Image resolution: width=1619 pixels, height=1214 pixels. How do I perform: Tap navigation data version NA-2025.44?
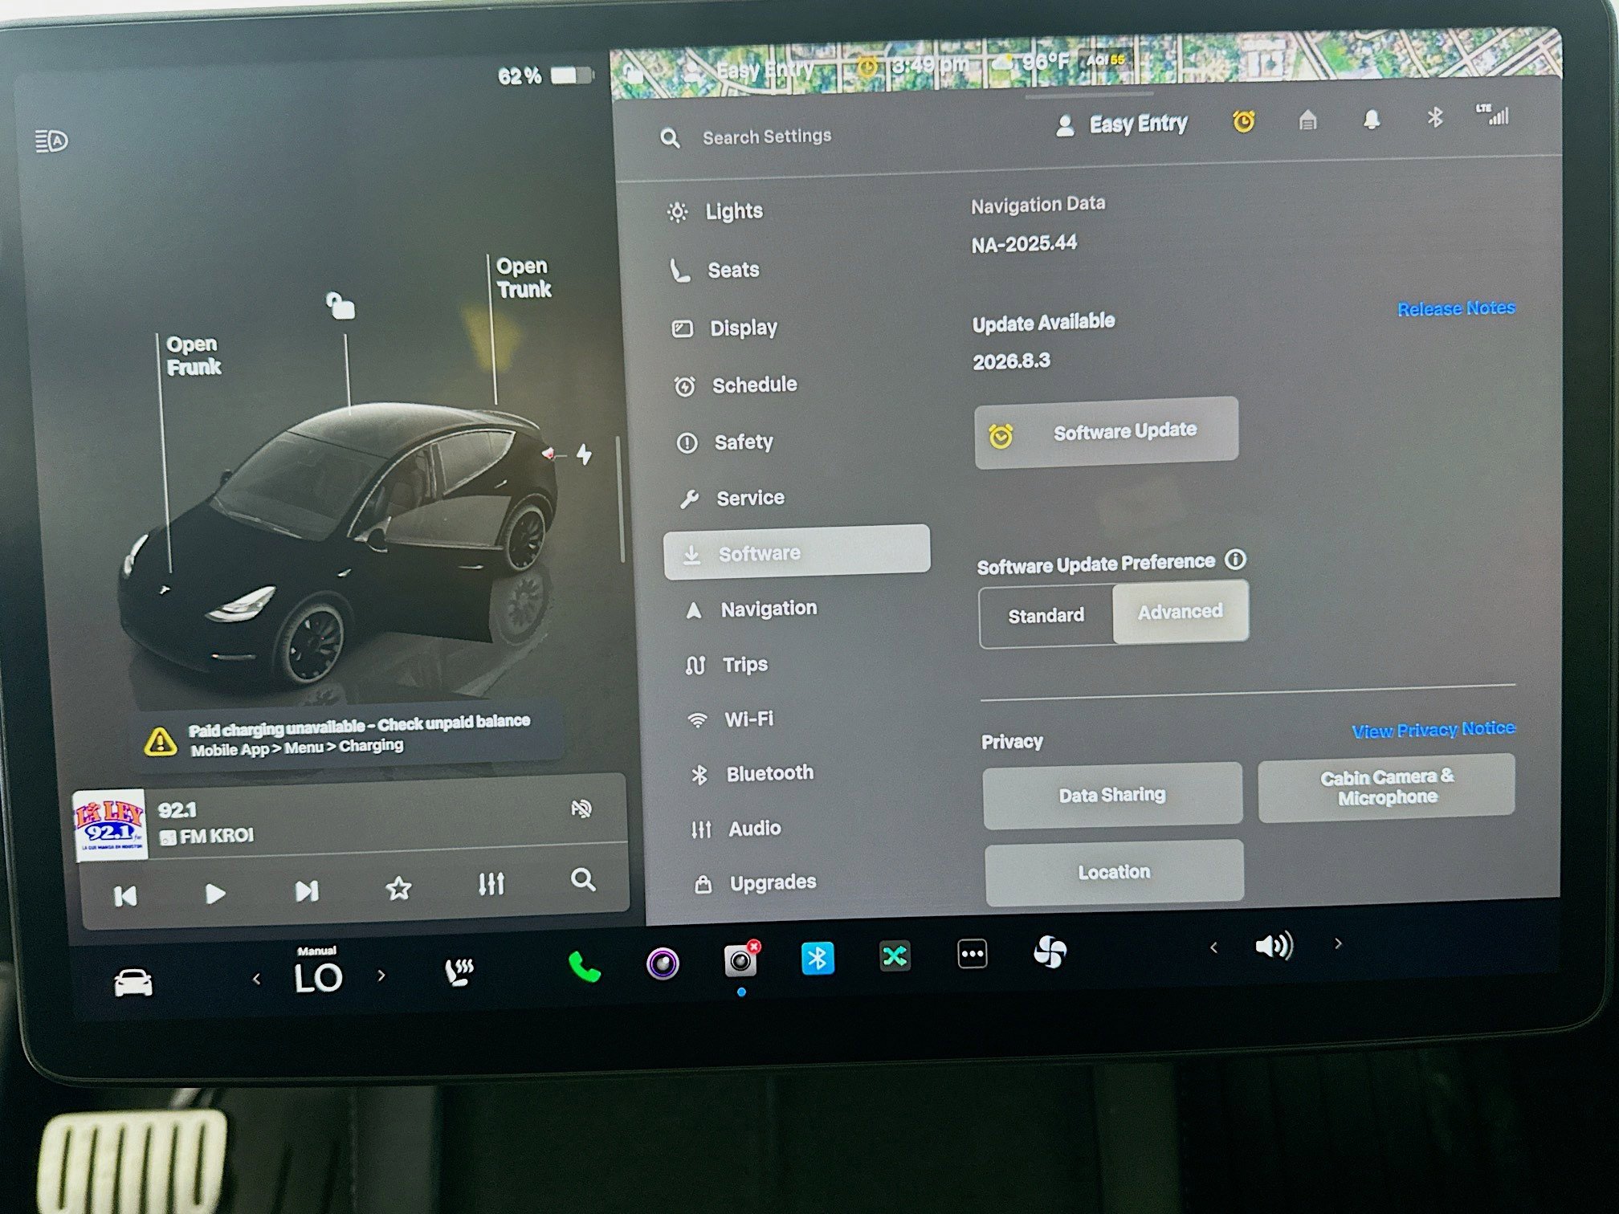1024,243
